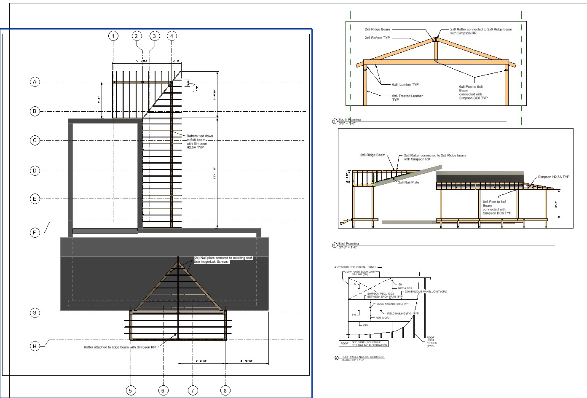Select 'SIMPSON PSCL 19/32 BETWEEN EACH SPAN' note

coord(385,295)
